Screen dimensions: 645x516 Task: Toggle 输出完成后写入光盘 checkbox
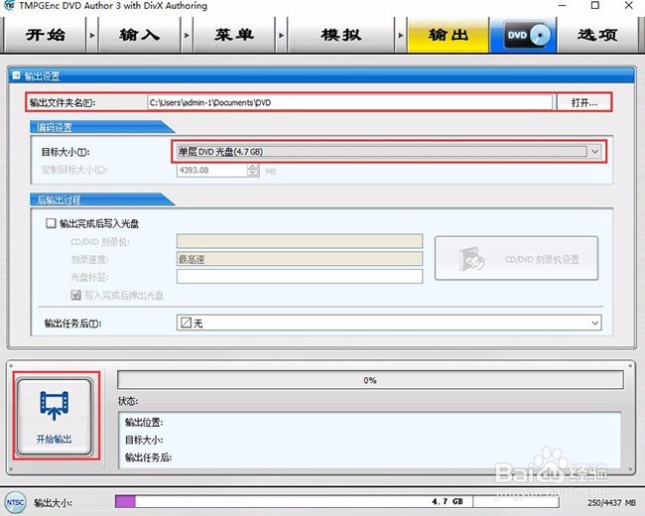click(51, 223)
